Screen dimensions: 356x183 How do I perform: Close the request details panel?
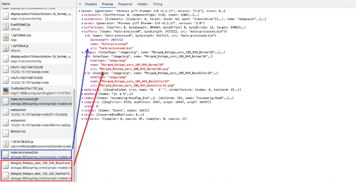[x=80, y=4]
